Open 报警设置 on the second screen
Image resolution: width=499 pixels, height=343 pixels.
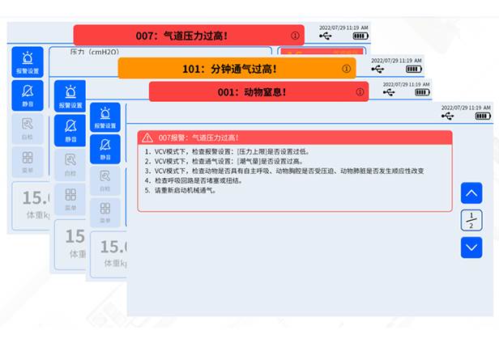70,95
